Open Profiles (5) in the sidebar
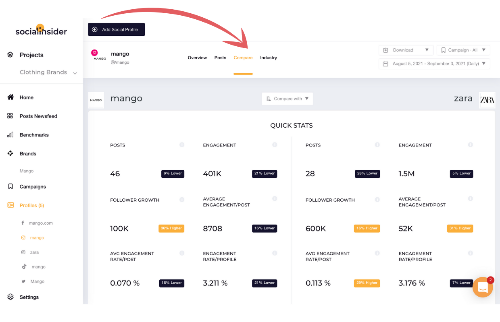 click(x=32, y=206)
